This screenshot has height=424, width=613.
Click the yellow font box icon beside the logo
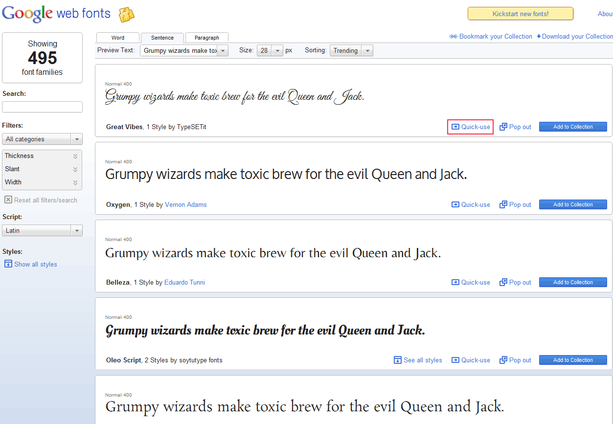[x=127, y=15]
